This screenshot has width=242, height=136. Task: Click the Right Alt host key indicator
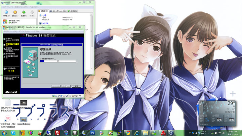[77, 96]
